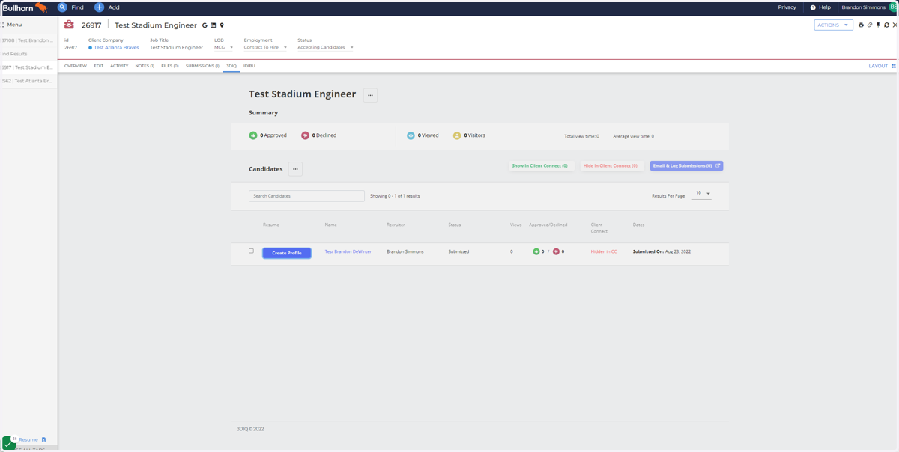Click the 'Submitted On: Aug 23, 2022' text

[x=662, y=251]
